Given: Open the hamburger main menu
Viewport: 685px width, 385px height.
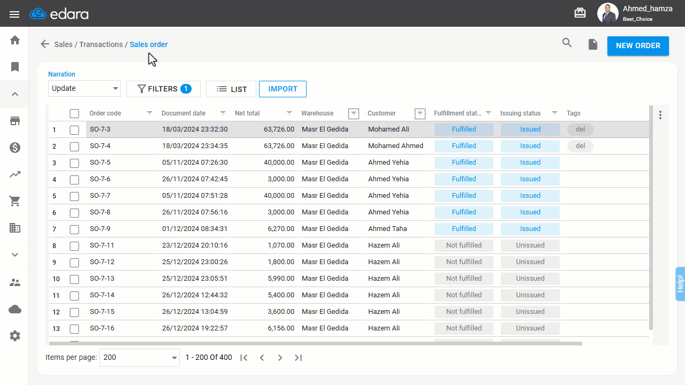Looking at the screenshot, I should tap(14, 14).
